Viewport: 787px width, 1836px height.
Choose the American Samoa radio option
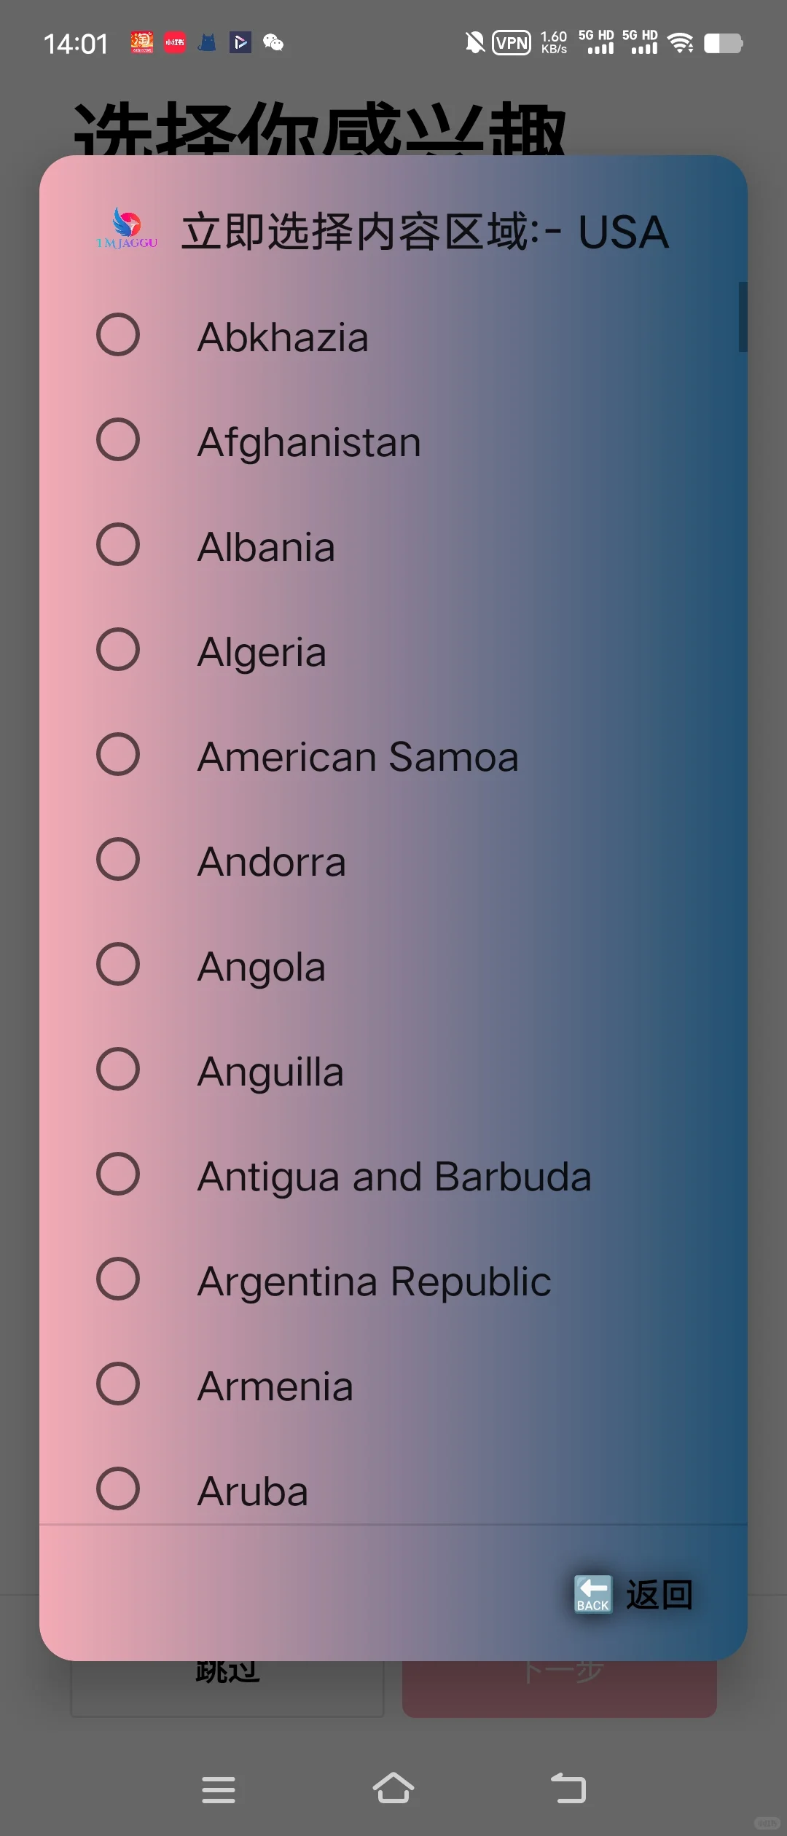(x=118, y=755)
